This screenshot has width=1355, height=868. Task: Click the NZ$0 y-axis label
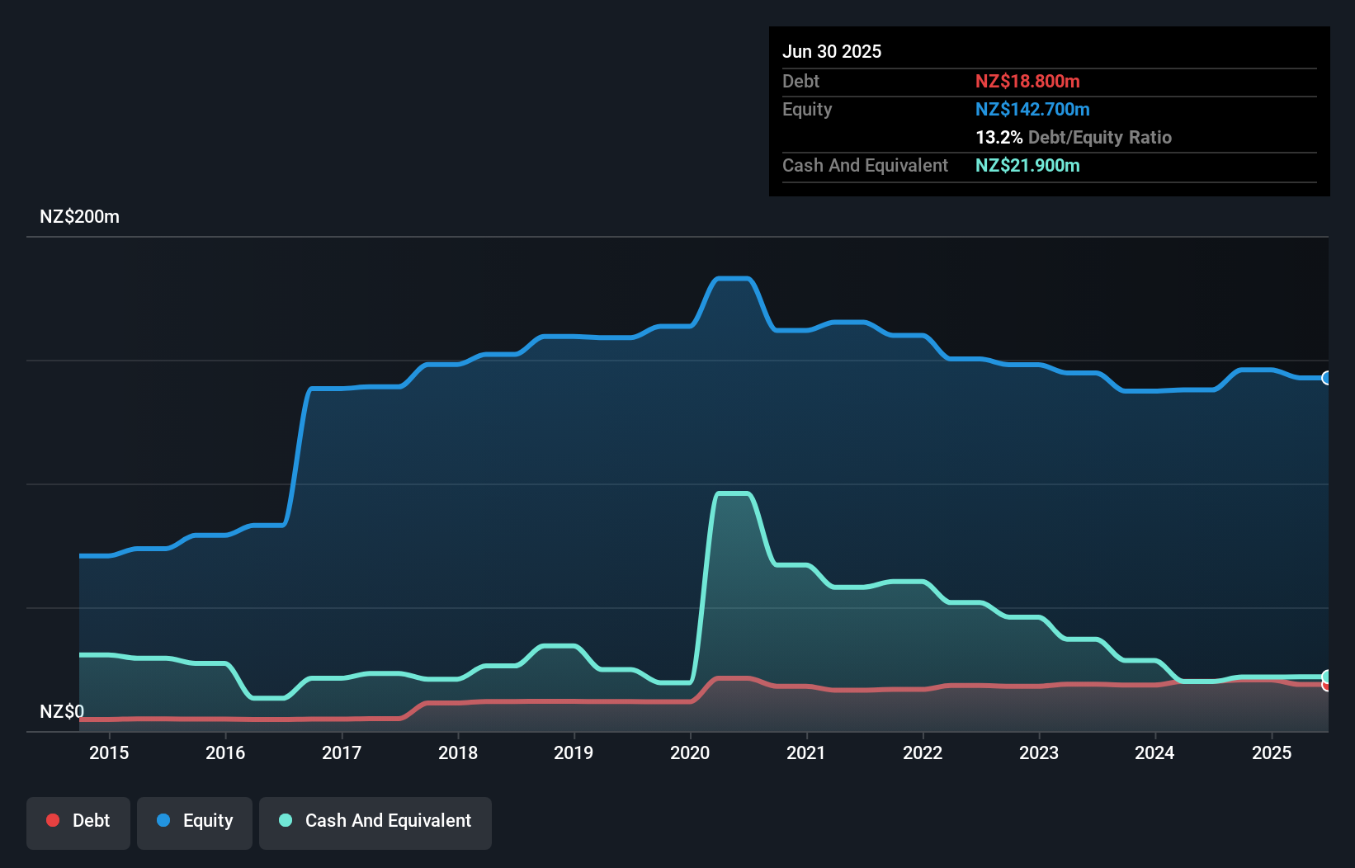coord(62,711)
